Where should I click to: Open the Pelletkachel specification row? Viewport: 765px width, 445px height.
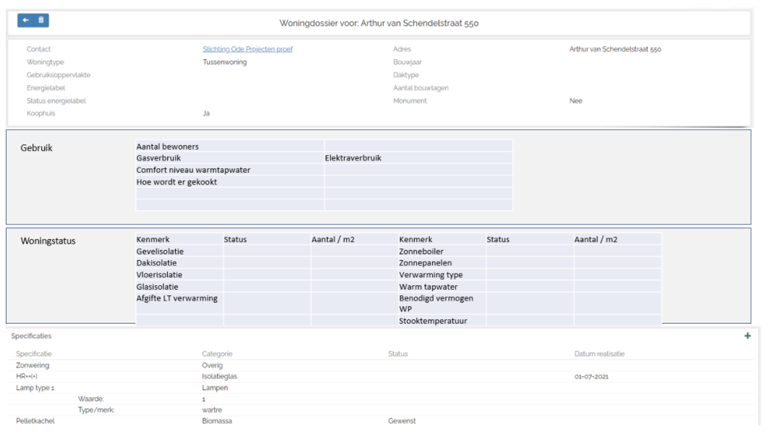35,421
